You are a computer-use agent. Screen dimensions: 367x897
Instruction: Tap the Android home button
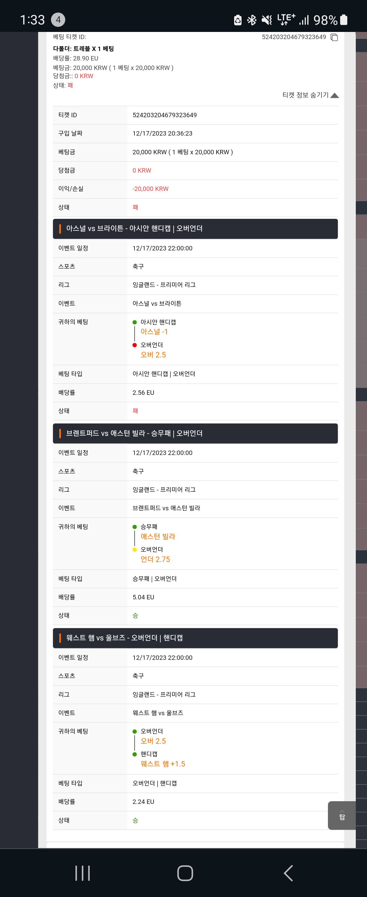click(185, 873)
